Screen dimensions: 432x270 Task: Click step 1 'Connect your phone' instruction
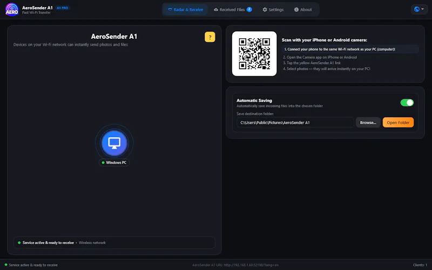point(350,49)
